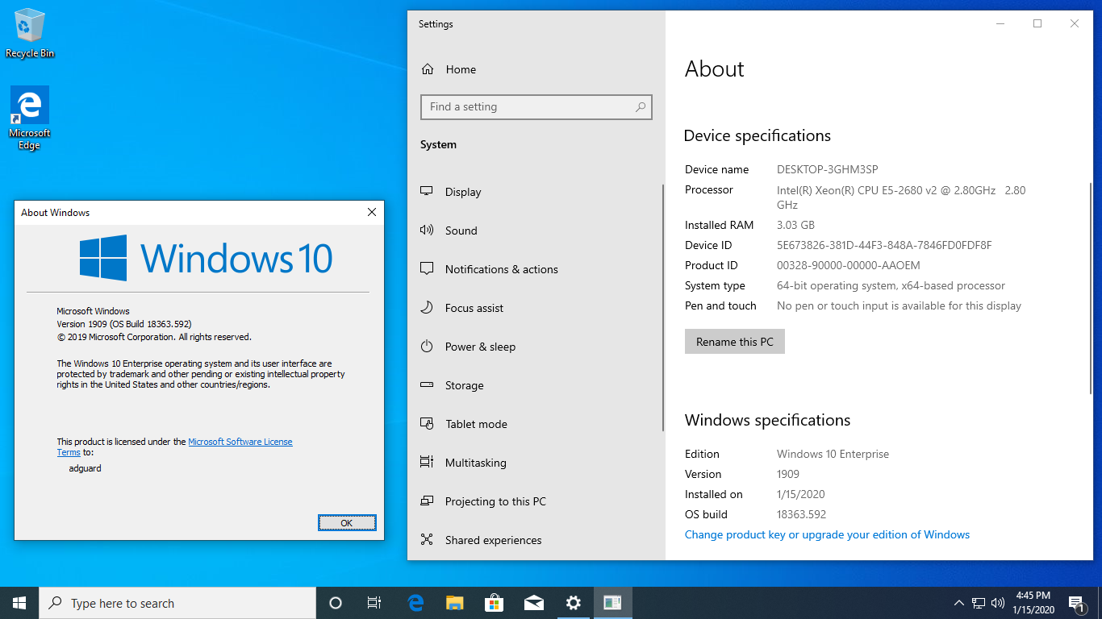Image resolution: width=1102 pixels, height=619 pixels.
Task: Close the About Windows dialog
Action: [372, 213]
